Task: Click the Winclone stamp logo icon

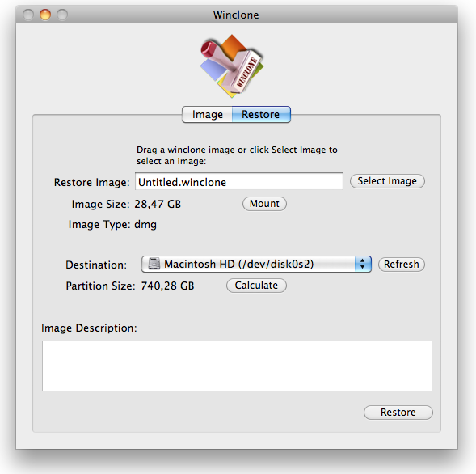Action: point(232,66)
